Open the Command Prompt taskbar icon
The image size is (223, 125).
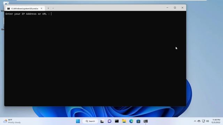point(117,121)
